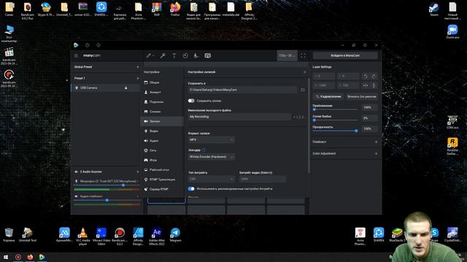Click ManyCam icon on the taskbar
The image size is (467, 262).
click(42, 257)
